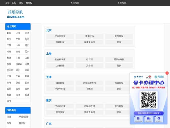Go to 山东 in the sidebar

(x=18, y=45)
